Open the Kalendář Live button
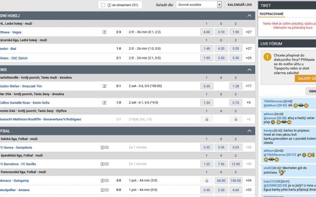 (240, 5)
